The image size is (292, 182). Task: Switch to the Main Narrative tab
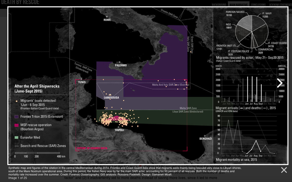coord(239,5)
